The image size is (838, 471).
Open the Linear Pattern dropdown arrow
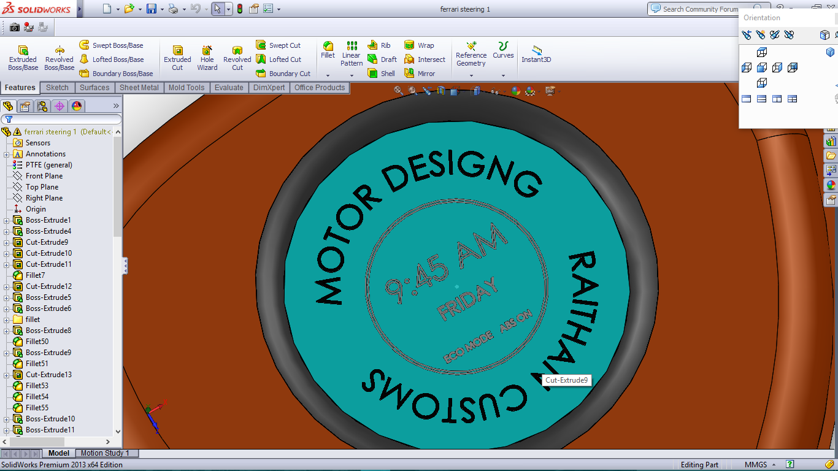tap(352, 75)
